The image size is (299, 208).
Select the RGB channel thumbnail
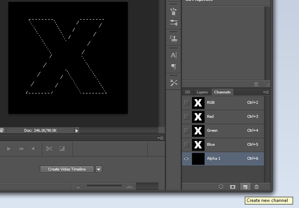click(198, 103)
